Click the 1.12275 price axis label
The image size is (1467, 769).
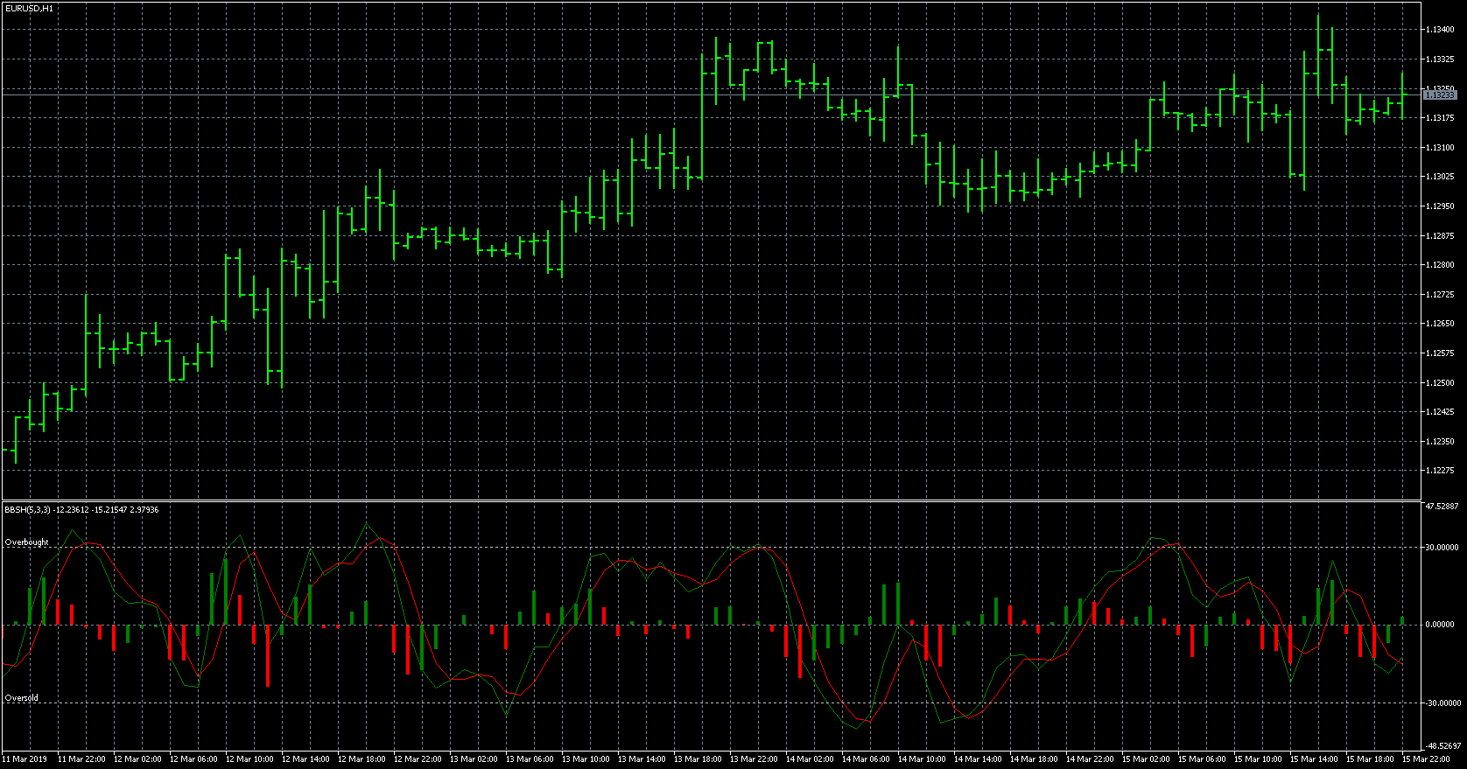click(1440, 471)
